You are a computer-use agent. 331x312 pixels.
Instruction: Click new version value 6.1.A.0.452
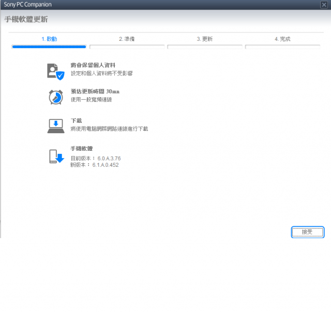(106, 165)
